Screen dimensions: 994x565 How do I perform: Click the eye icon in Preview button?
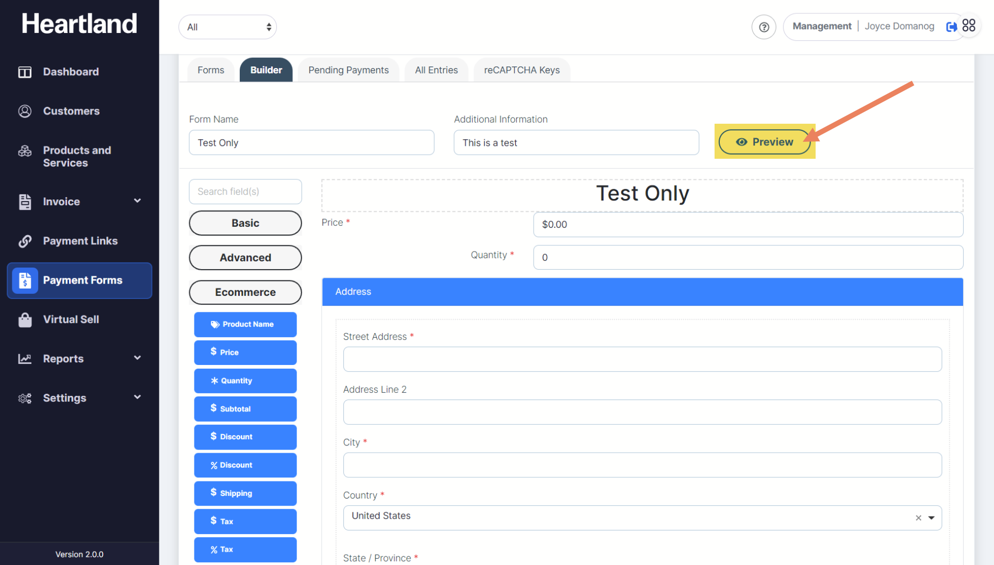click(x=741, y=142)
